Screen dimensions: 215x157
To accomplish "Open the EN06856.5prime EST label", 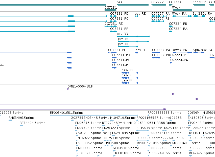I will pos(88,123).
